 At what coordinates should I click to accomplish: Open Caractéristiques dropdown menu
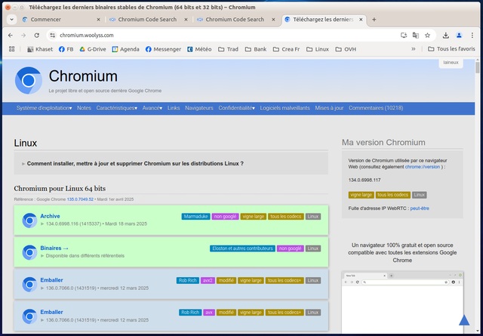coord(117,108)
